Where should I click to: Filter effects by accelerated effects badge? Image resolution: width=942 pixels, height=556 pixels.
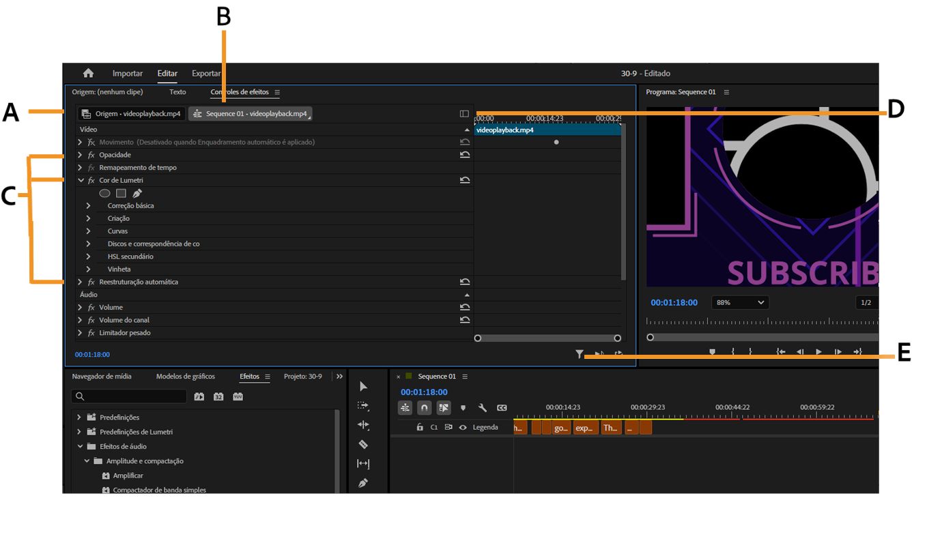click(x=199, y=396)
